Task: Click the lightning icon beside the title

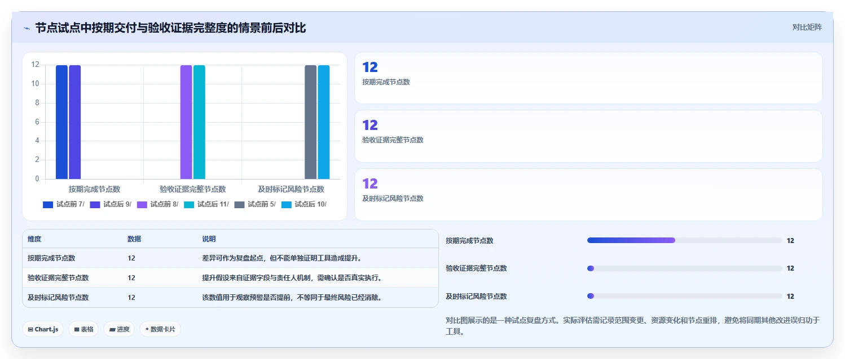Action: coord(27,28)
